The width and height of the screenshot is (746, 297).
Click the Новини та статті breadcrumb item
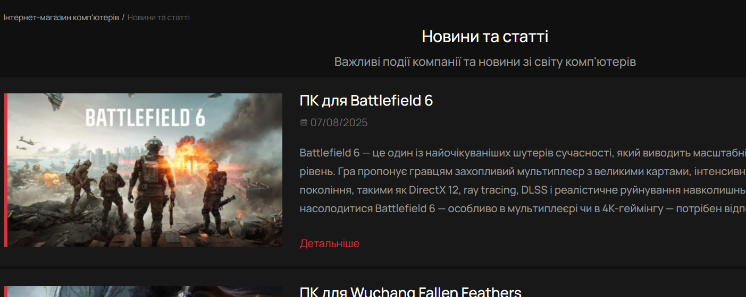point(158,18)
